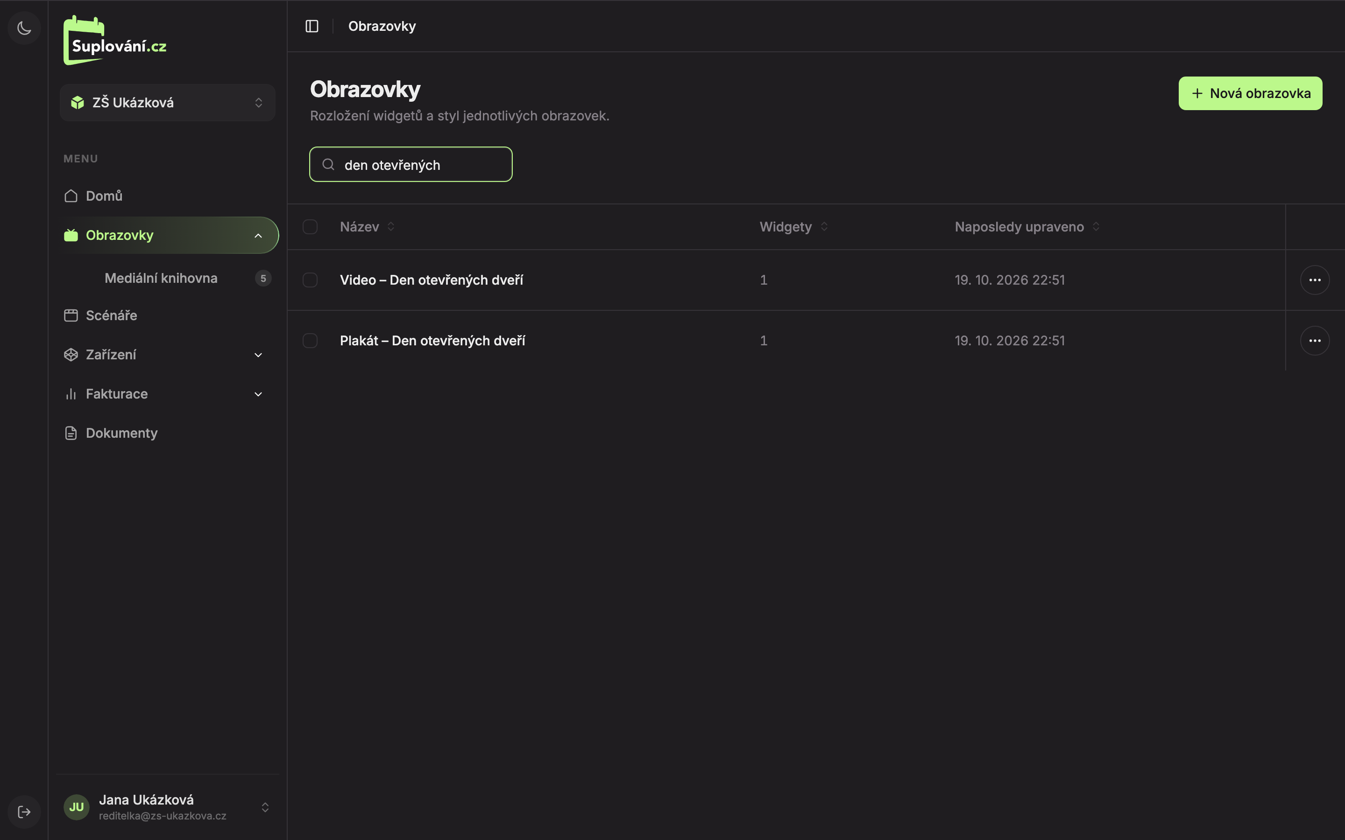
Task: Tick the select-all checkbox in table header
Action: pos(310,227)
